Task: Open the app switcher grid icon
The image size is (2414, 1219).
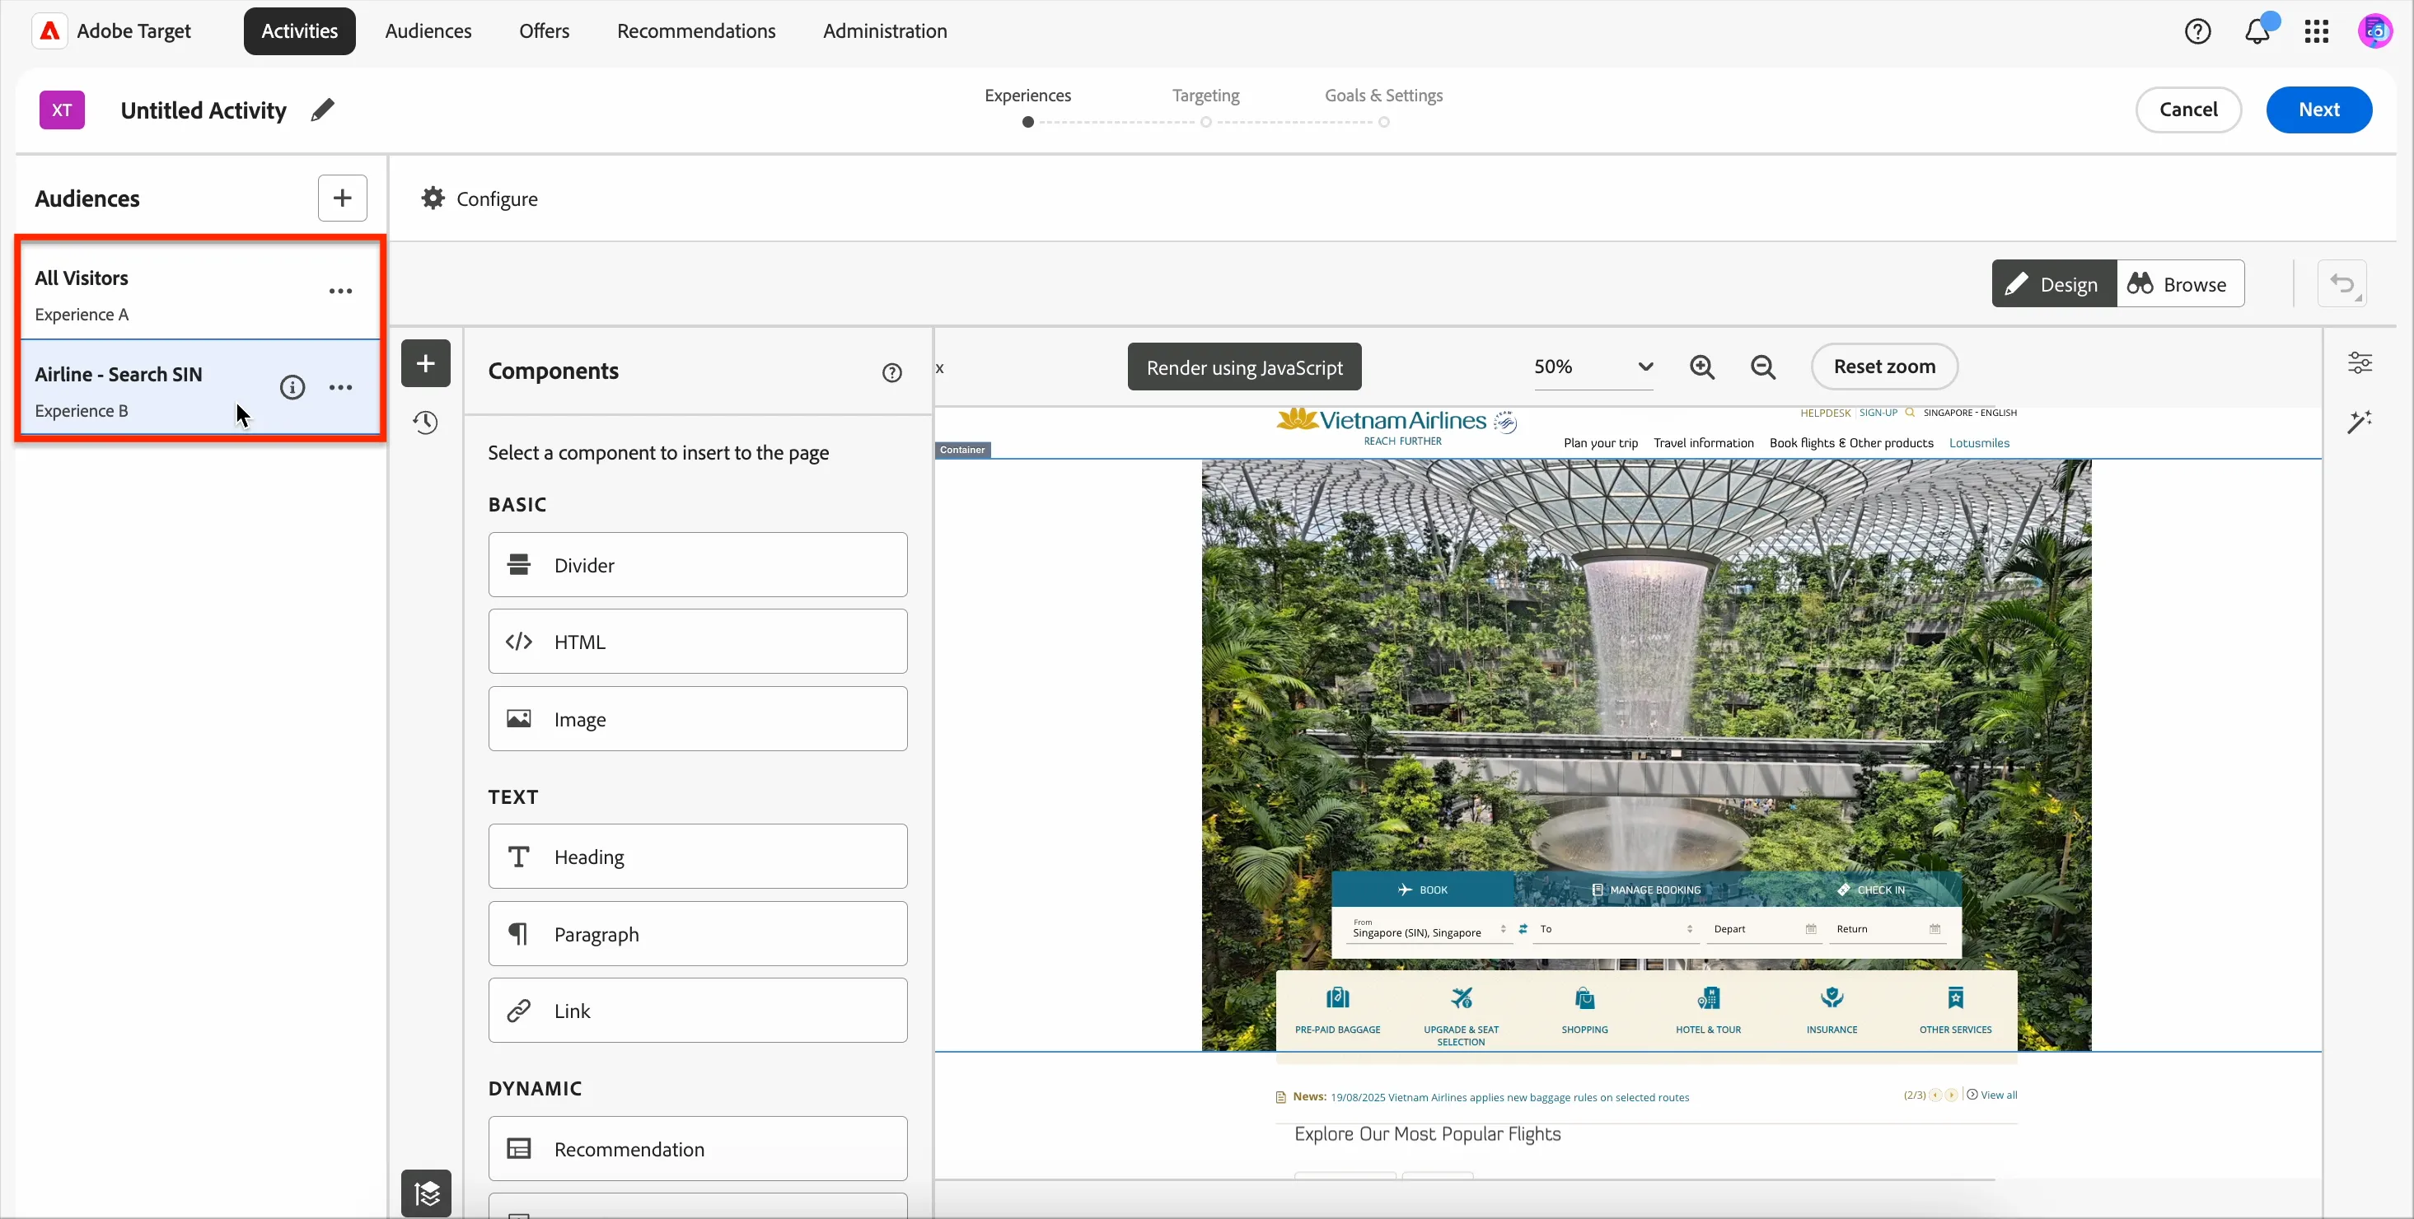Action: [x=2317, y=31]
